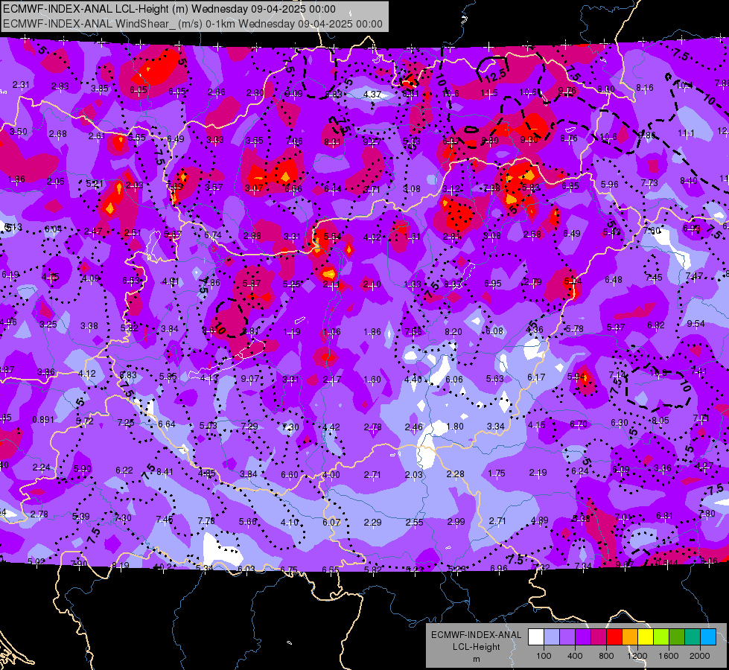Click the legend tick label 800
The height and width of the screenshot is (670, 729).
click(606, 656)
